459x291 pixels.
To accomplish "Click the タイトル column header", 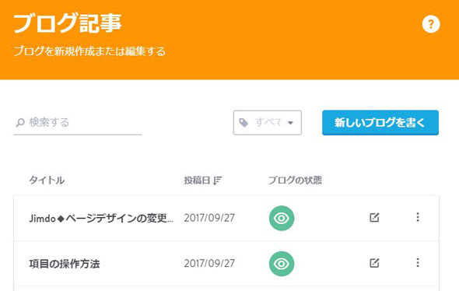I will pyautogui.click(x=47, y=180).
